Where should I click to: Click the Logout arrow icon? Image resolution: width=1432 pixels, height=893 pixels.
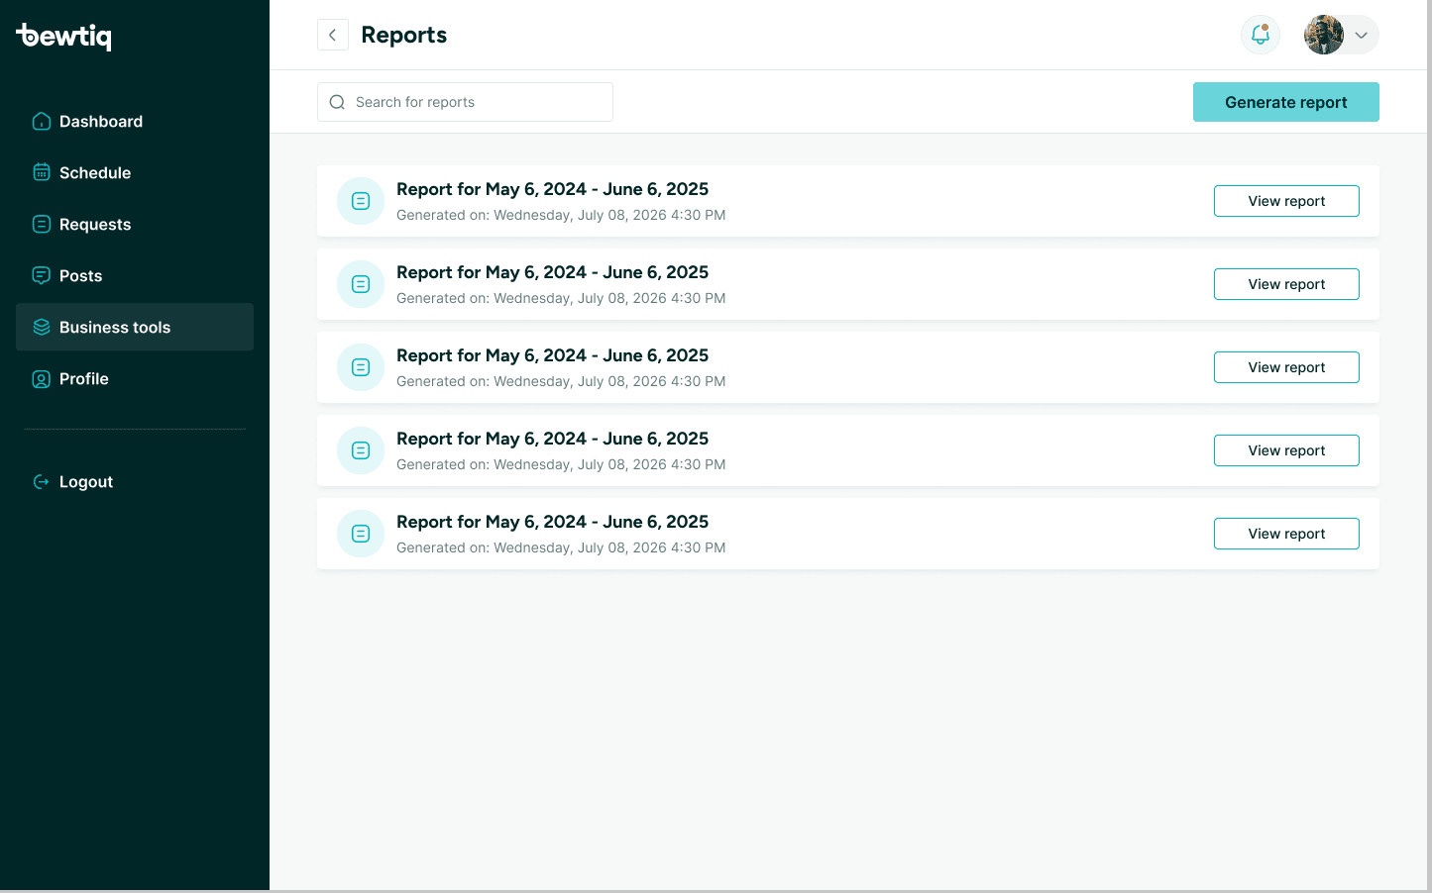point(42,482)
